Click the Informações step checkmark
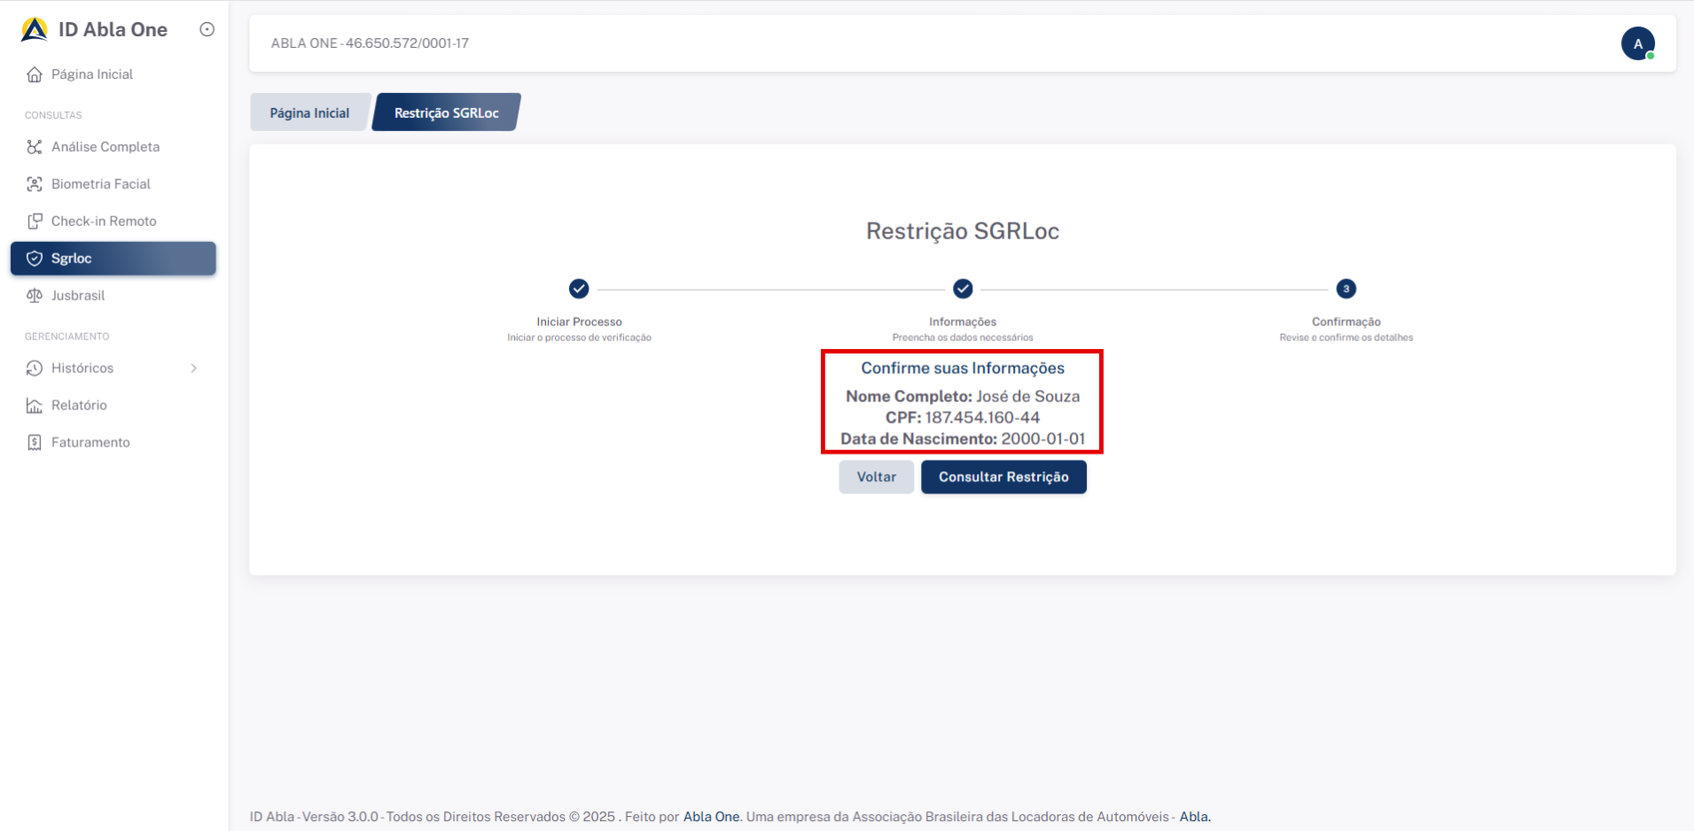Image resolution: width=1694 pixels, height=831 pixels. point(963,289)
